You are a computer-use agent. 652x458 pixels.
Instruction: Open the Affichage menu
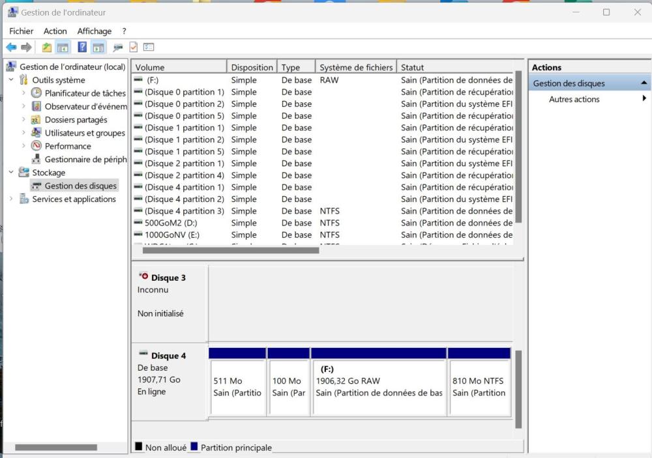pyautogui.click(x=94, y=31)
